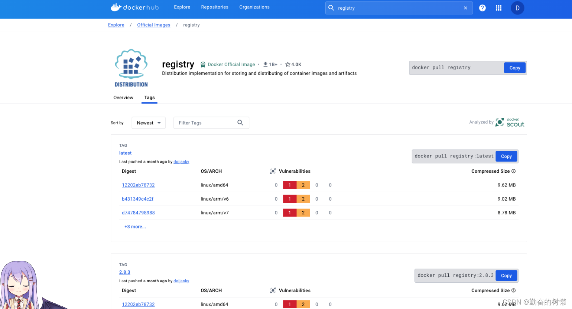Click the registry Distribution logo image
The width and height of the screenshot is (572, 309).
[131, 68]
